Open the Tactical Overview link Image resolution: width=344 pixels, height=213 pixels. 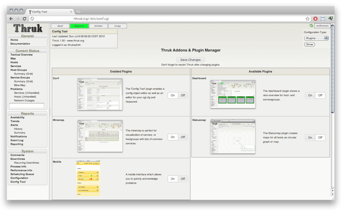click(21, 55)
